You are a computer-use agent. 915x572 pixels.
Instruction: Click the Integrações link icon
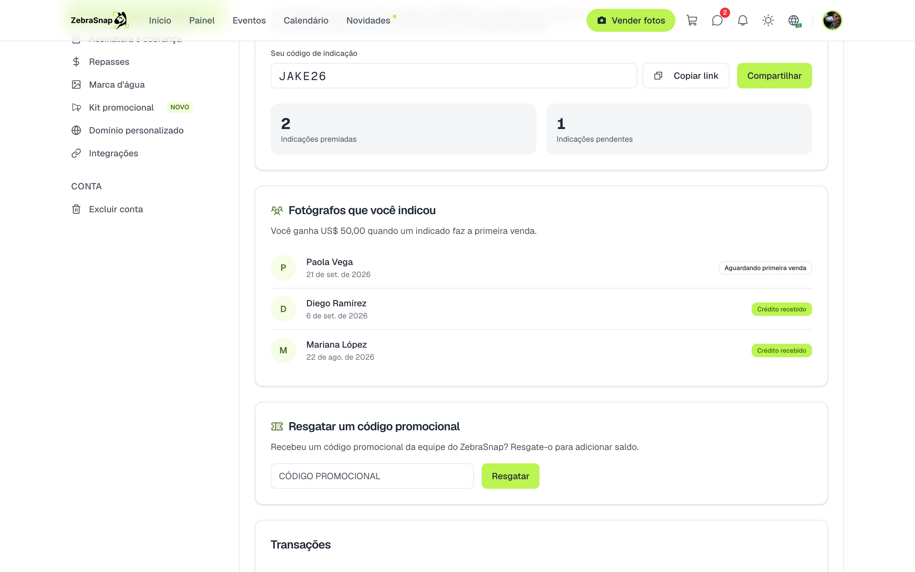76,153
